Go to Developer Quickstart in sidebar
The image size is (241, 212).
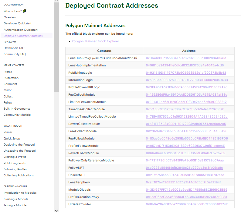coord(17,23)
